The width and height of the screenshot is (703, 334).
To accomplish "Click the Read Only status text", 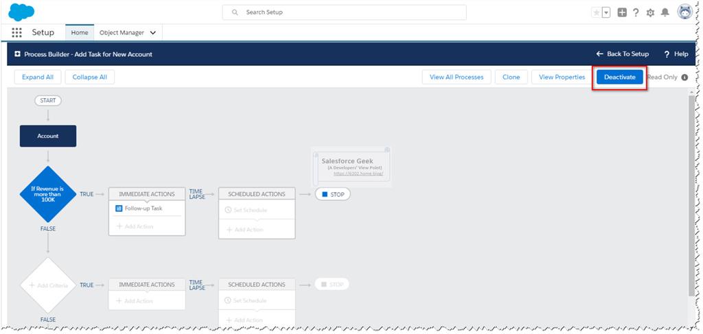I will [662, 77].
